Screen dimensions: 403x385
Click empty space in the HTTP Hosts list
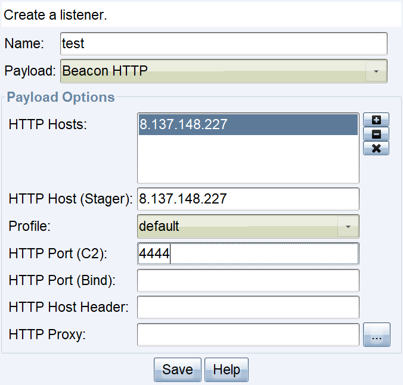tap(248, 159)
